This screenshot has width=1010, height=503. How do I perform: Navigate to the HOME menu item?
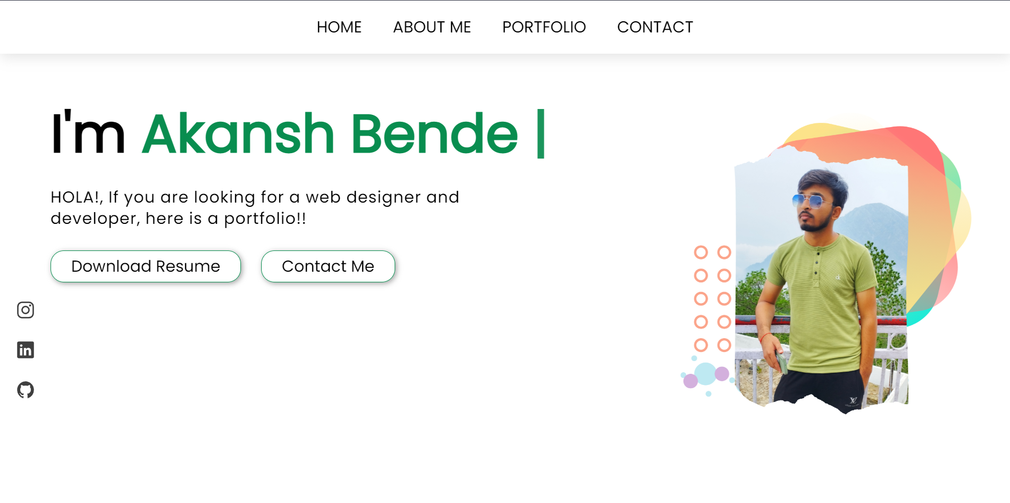click(x=339, y=27)
